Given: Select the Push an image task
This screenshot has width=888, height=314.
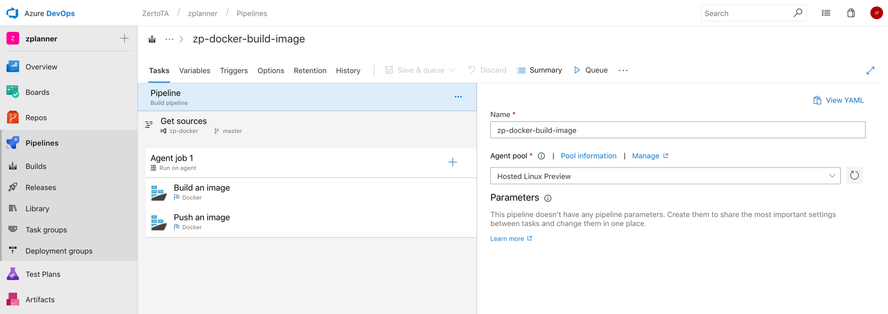Looking at the screenshot, I should [x=311, y=222].
